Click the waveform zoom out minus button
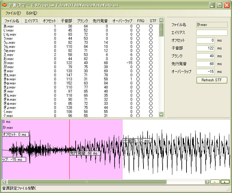Viewport: 232px width, 193px height. tap(215, 182)
